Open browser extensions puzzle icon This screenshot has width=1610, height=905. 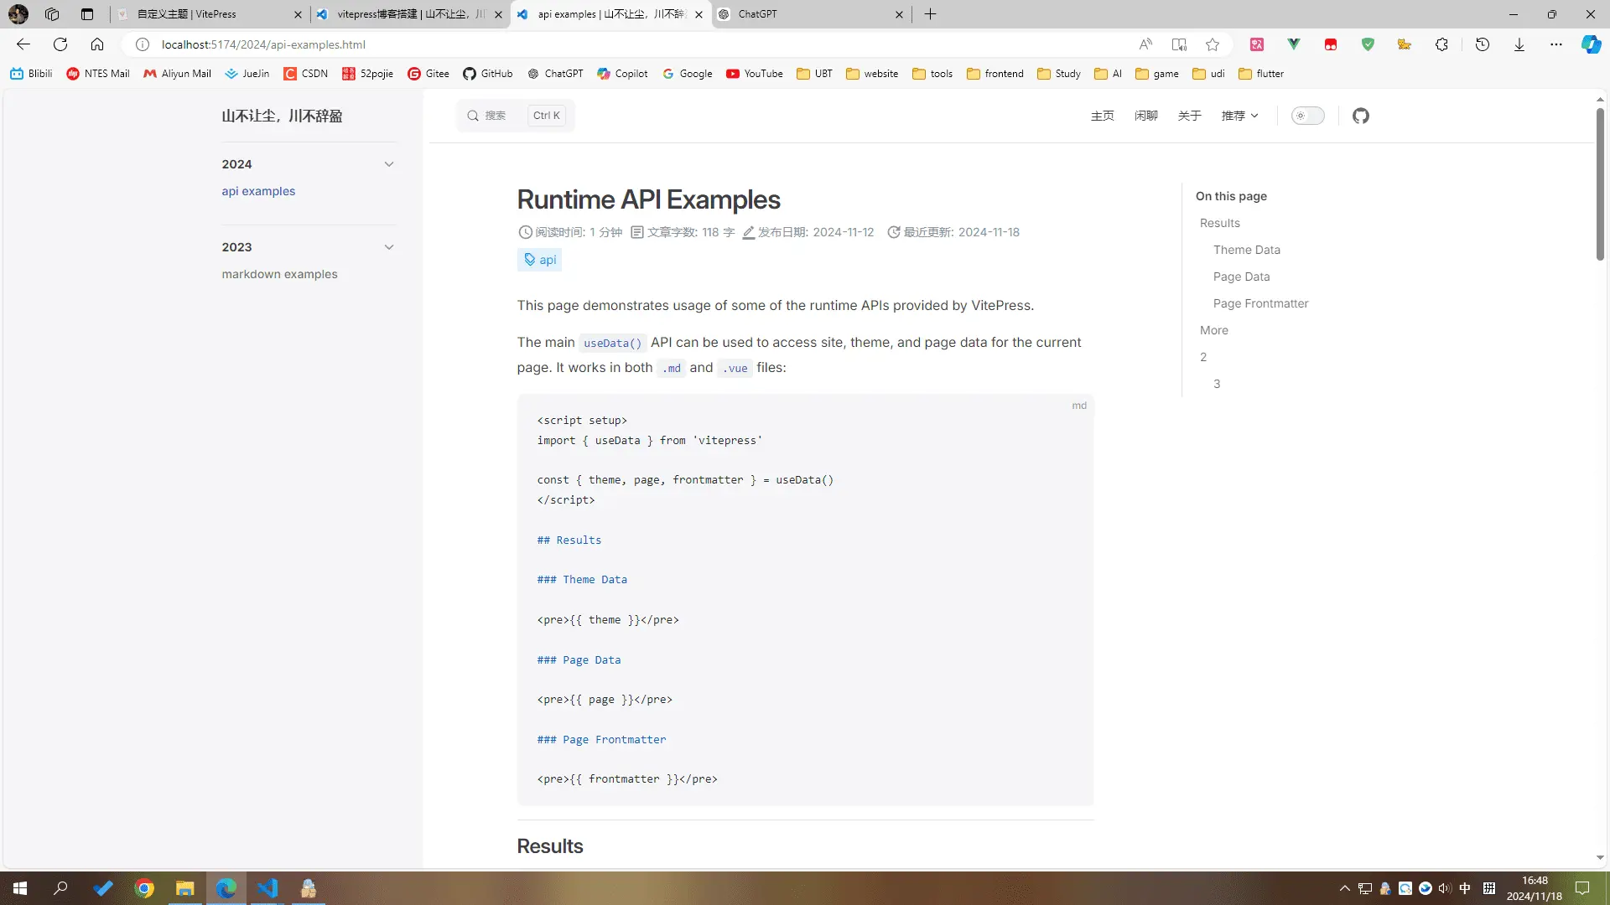pos(1441,44)
